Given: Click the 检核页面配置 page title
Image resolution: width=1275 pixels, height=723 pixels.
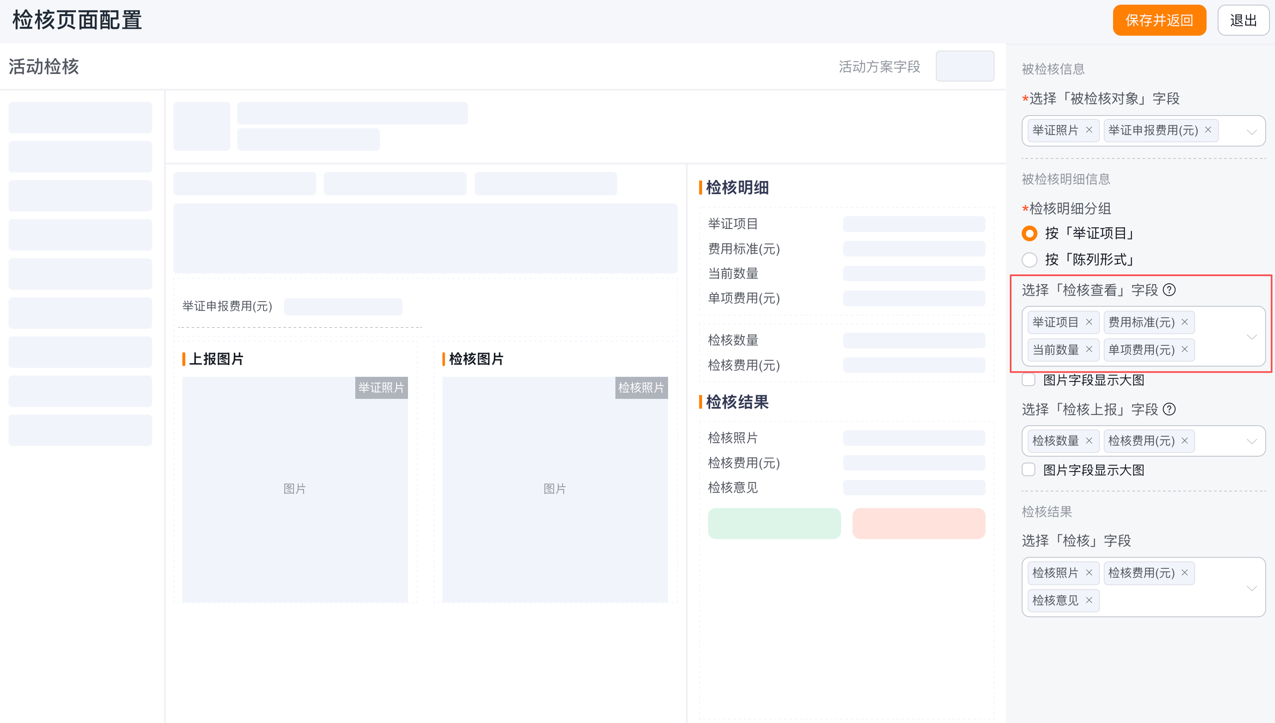Looking at the screenshot, I should [x=77, y=20].
